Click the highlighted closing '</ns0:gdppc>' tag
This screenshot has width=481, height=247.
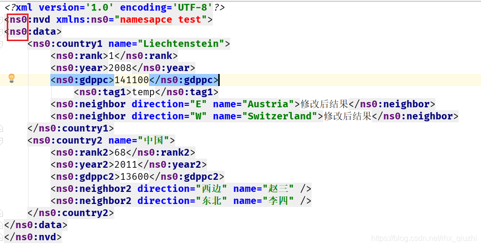[184, 80]
